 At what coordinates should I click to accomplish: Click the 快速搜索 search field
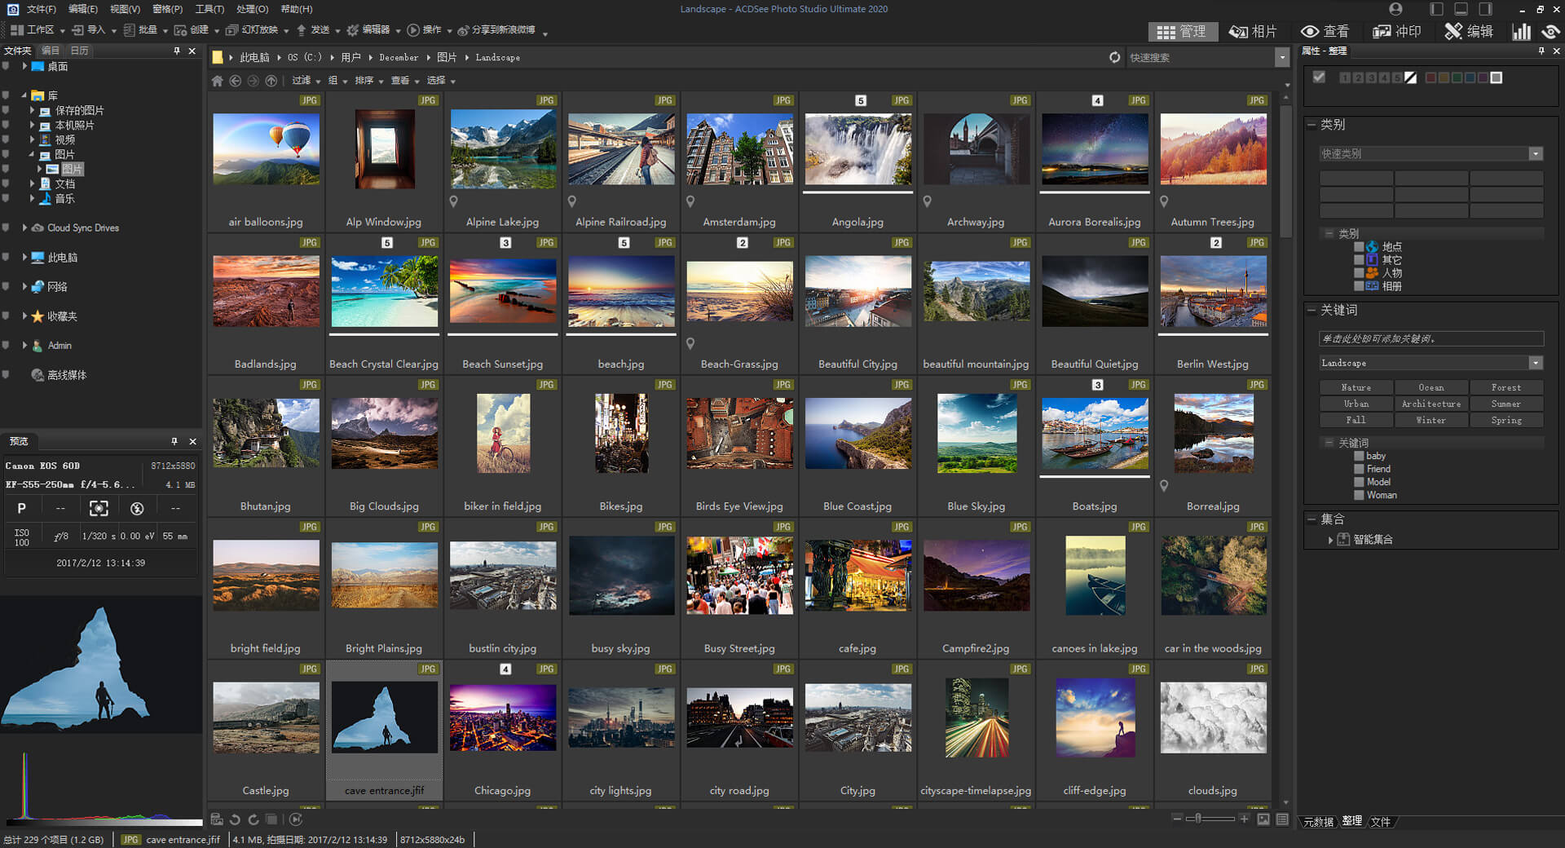coord(1200,57)
